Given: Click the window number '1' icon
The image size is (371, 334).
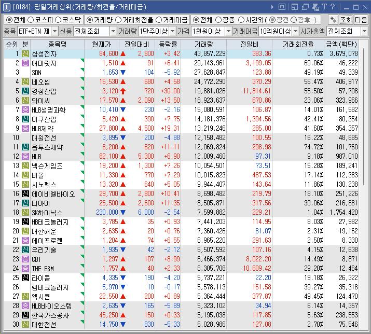Looking at the screenshot, I should click(x=6, y=7).
